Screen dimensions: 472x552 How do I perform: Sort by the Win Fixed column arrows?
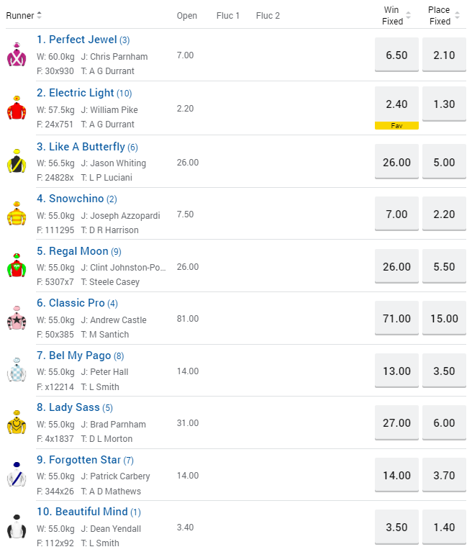click(409, 16)
